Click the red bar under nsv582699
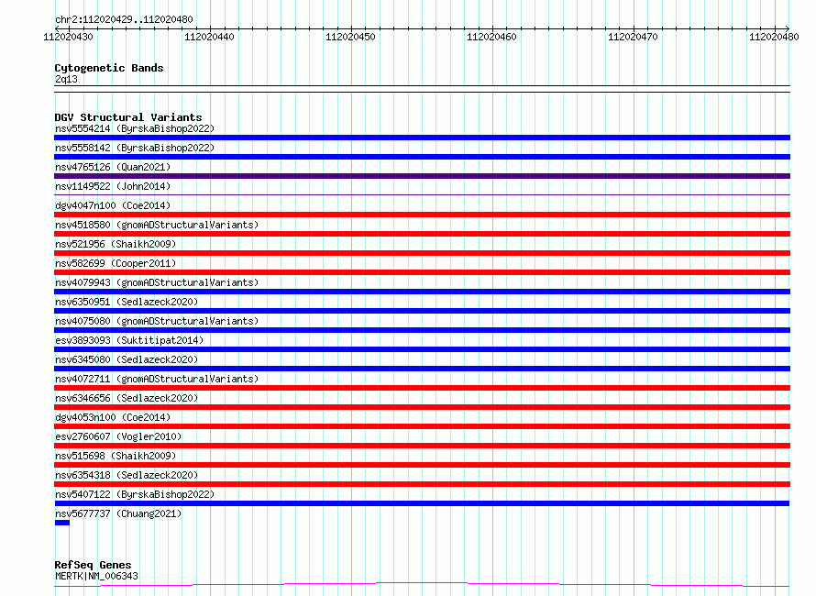This screenshot has height=596, width=816. [x=422, y=272]
